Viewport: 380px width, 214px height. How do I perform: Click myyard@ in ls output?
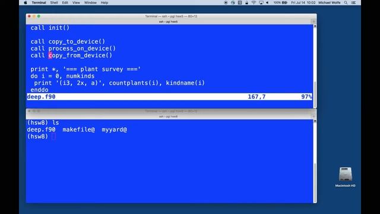pos(115,130)
